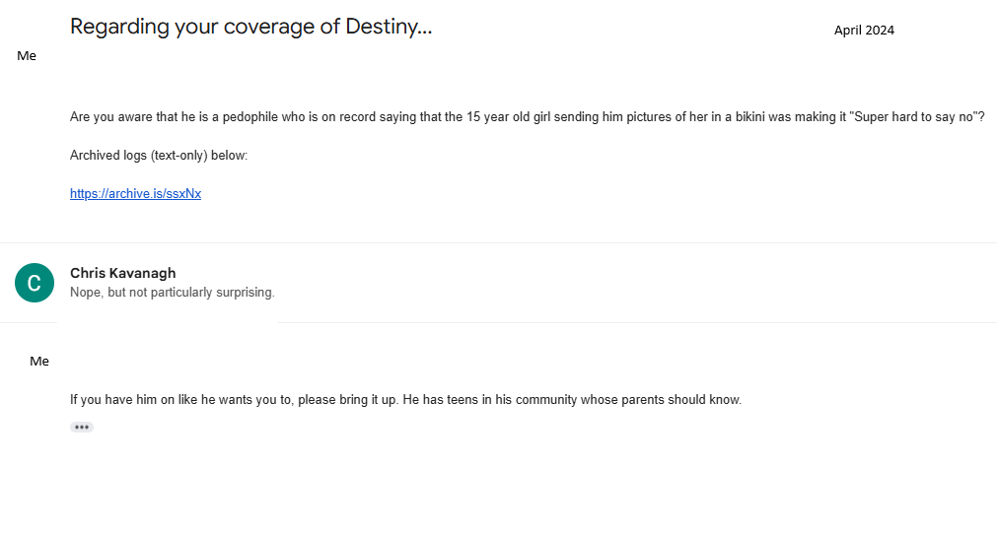The height and width of the screenshot is (535, 997).
Task: Expand the trimmed content ellipsis button
Action: (x=82, y=427)
